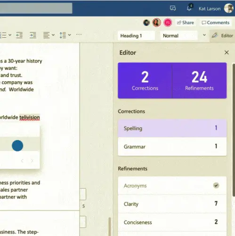Toggle the Editor pane button
This screenshot has height=236, width=235.
pyautogui.click(x=222, y=36)
